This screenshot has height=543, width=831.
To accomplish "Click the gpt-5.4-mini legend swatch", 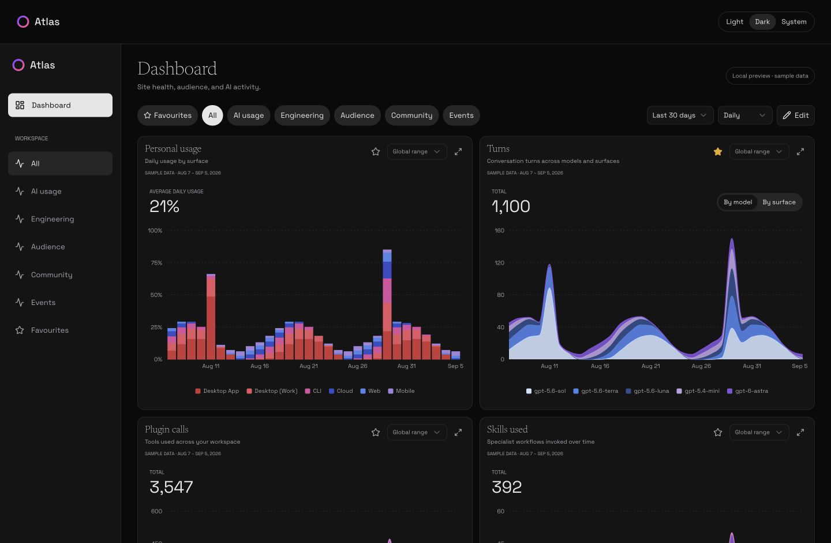I will 679,391.
